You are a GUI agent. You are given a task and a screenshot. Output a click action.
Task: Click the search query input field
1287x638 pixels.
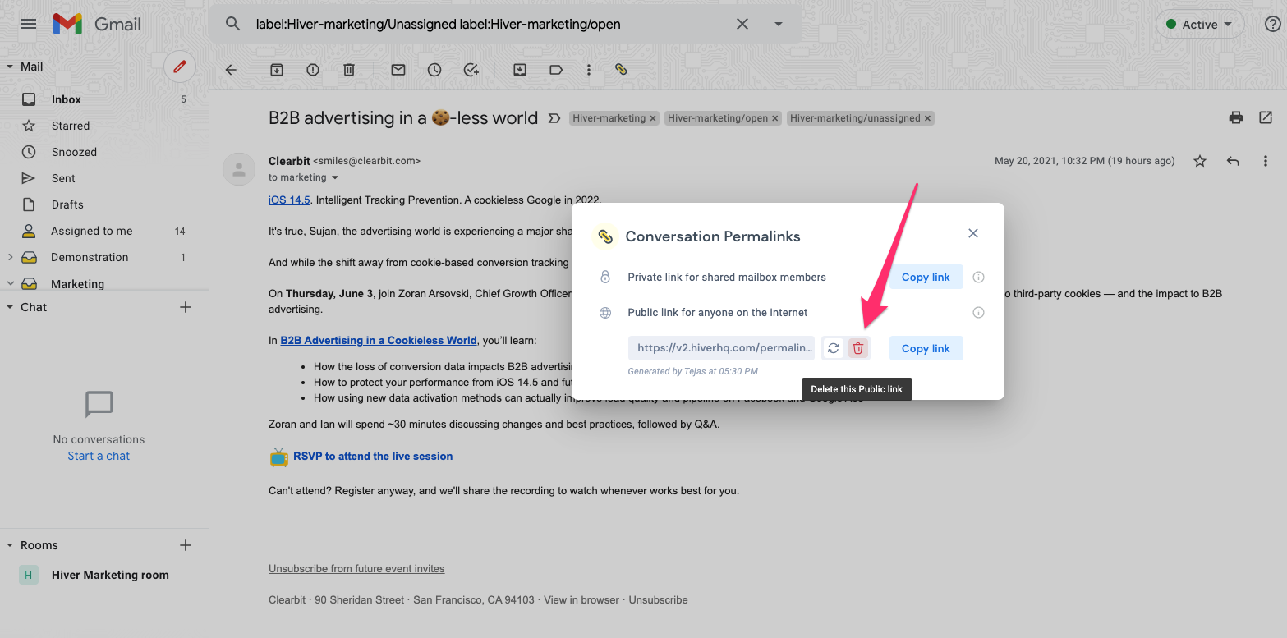(489, 24)
